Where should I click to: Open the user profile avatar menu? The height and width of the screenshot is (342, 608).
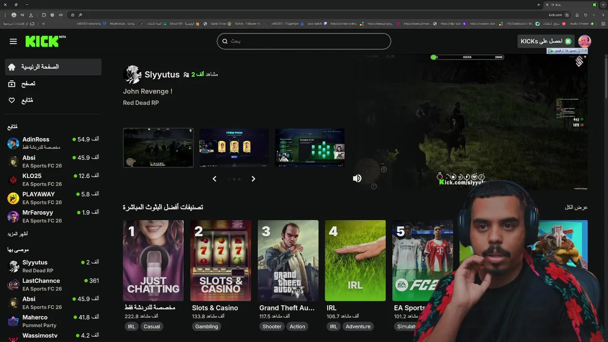coord(584,41)
